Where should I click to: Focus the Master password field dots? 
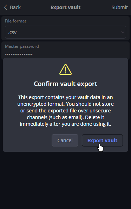pos(19,54)
